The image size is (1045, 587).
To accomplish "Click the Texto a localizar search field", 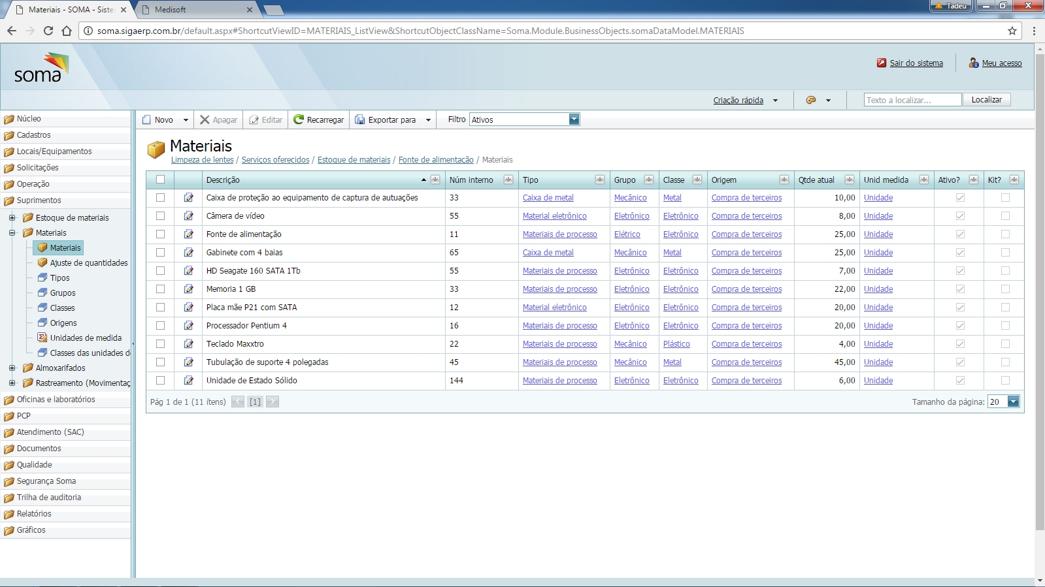I will click(x=912, y=100).
